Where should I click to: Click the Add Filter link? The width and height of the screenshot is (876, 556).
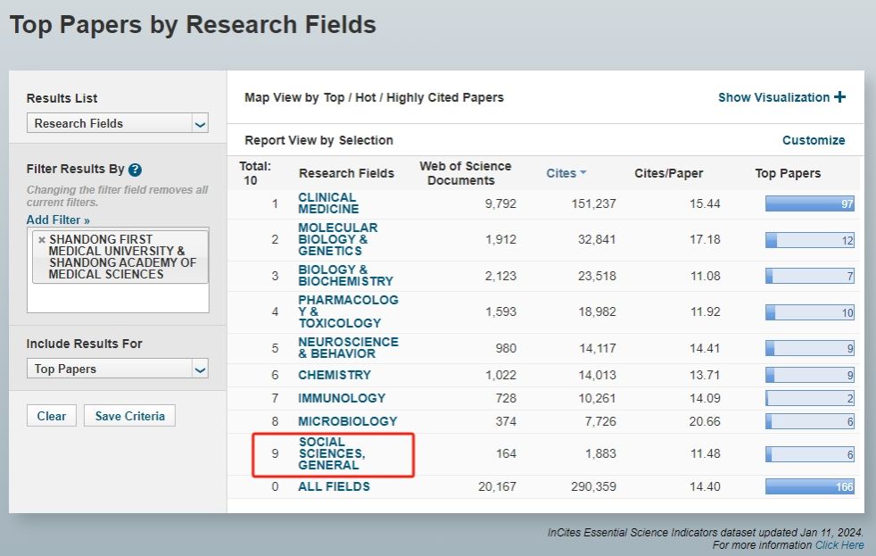pyautogui.click(x=58, y=220)
